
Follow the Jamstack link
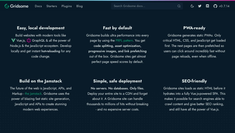33,94
